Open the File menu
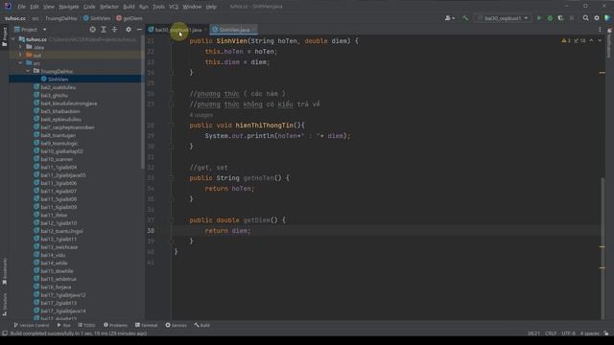This screenshot has height=345, width=614. tap(21, 7)
